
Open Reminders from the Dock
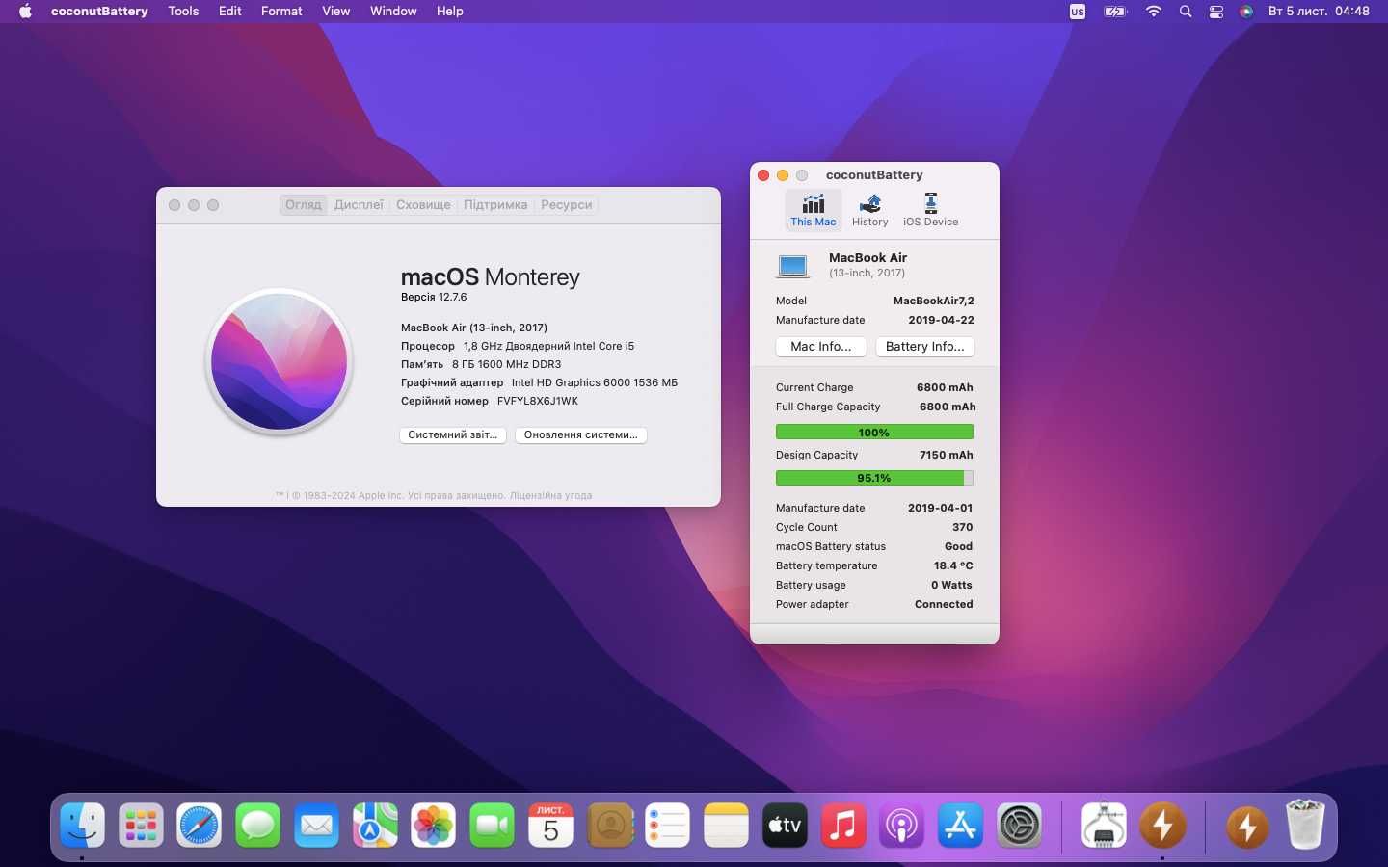[667, 826]
